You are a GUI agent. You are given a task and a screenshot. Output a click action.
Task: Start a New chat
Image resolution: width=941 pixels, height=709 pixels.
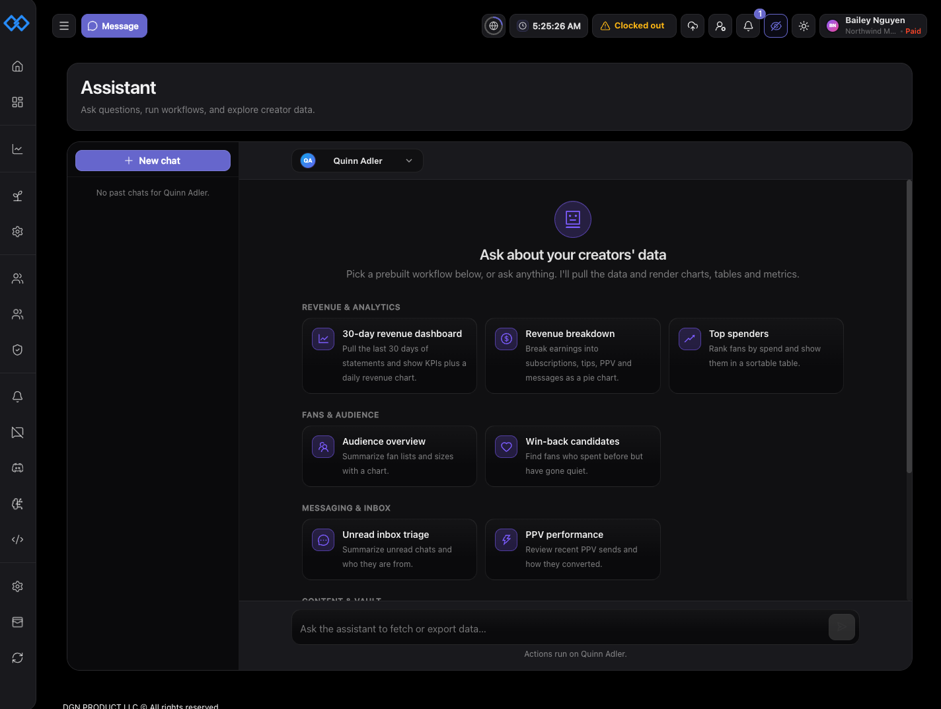pos(153,161)
